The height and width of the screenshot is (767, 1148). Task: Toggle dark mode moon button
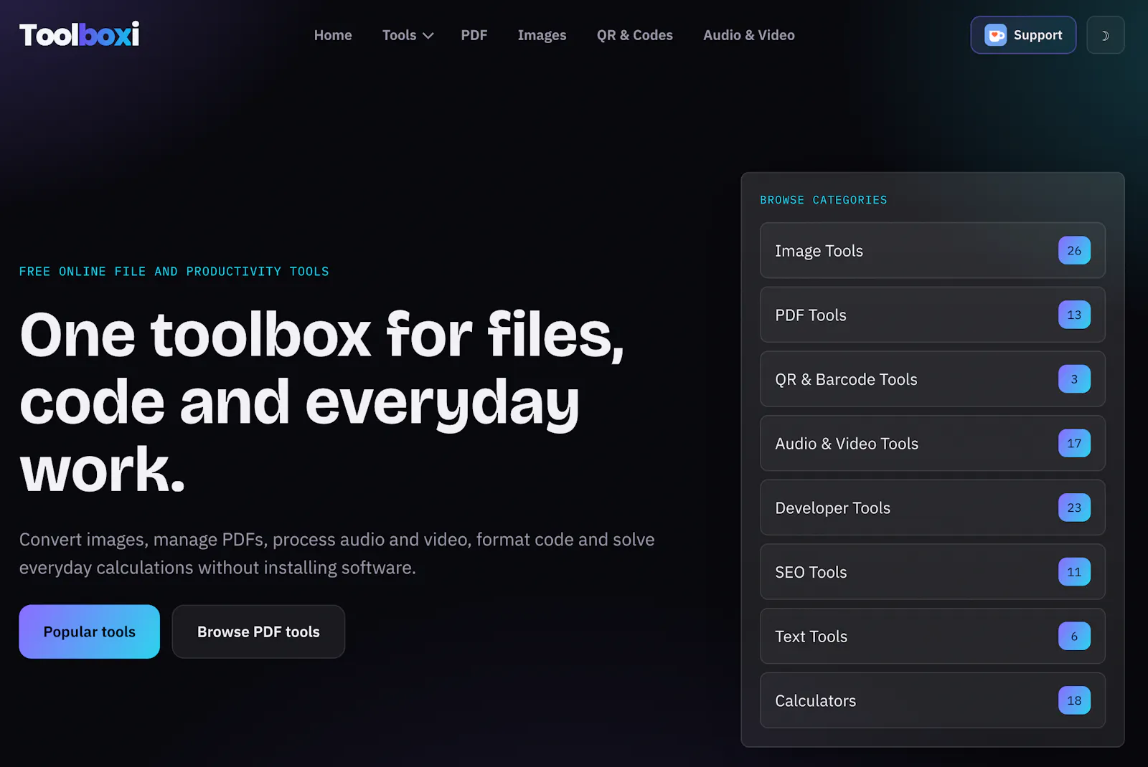pos(1105,35)
